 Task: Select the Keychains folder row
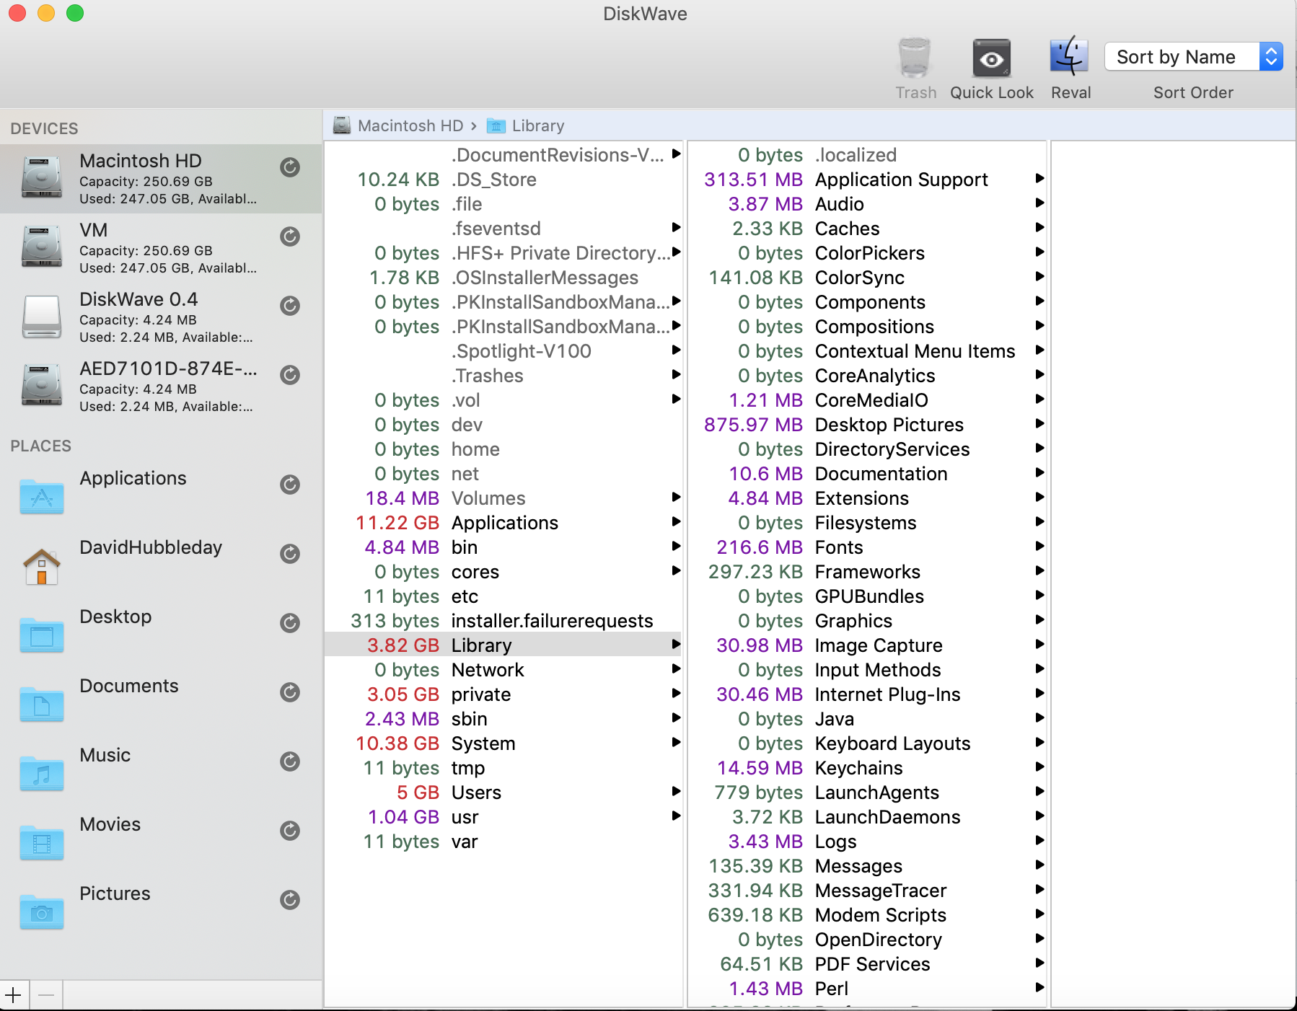[867, 767]
